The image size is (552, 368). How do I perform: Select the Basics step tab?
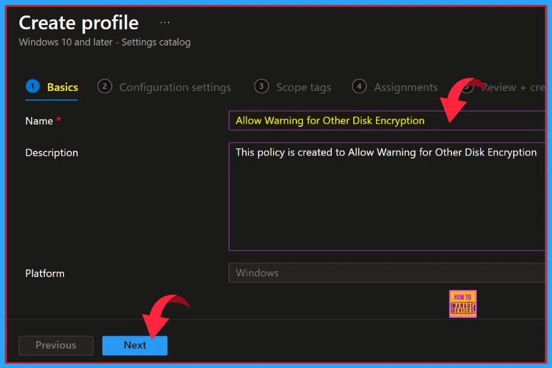52,87
